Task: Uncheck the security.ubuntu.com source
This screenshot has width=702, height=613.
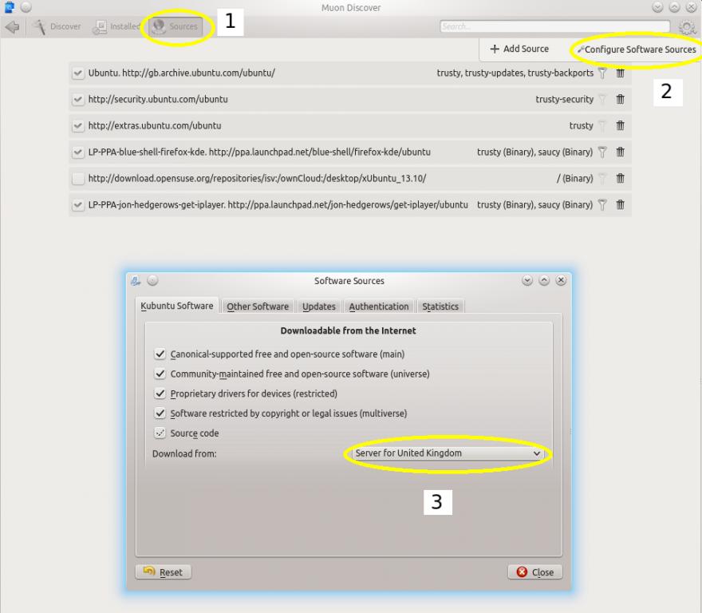Action: pos(78,100)
